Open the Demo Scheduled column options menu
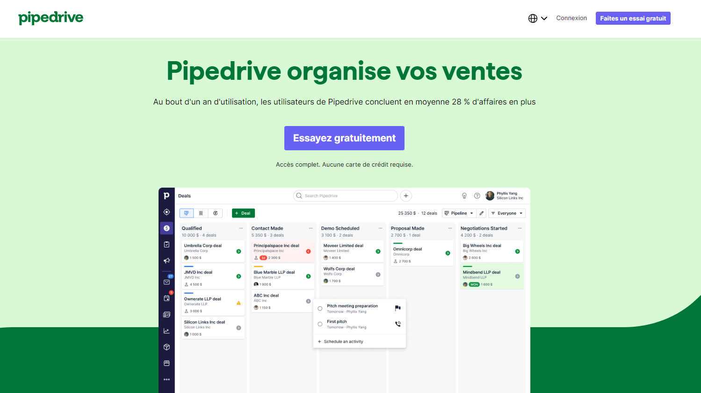The width and height of the screenshot is (701, 393). (380, 228)
